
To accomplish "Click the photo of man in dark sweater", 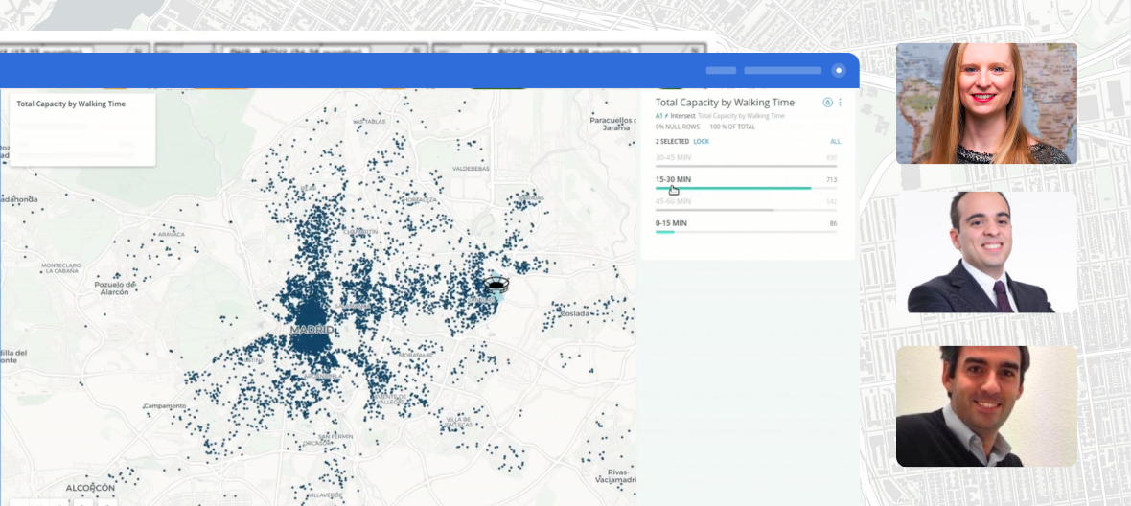I will pos(986,406).
